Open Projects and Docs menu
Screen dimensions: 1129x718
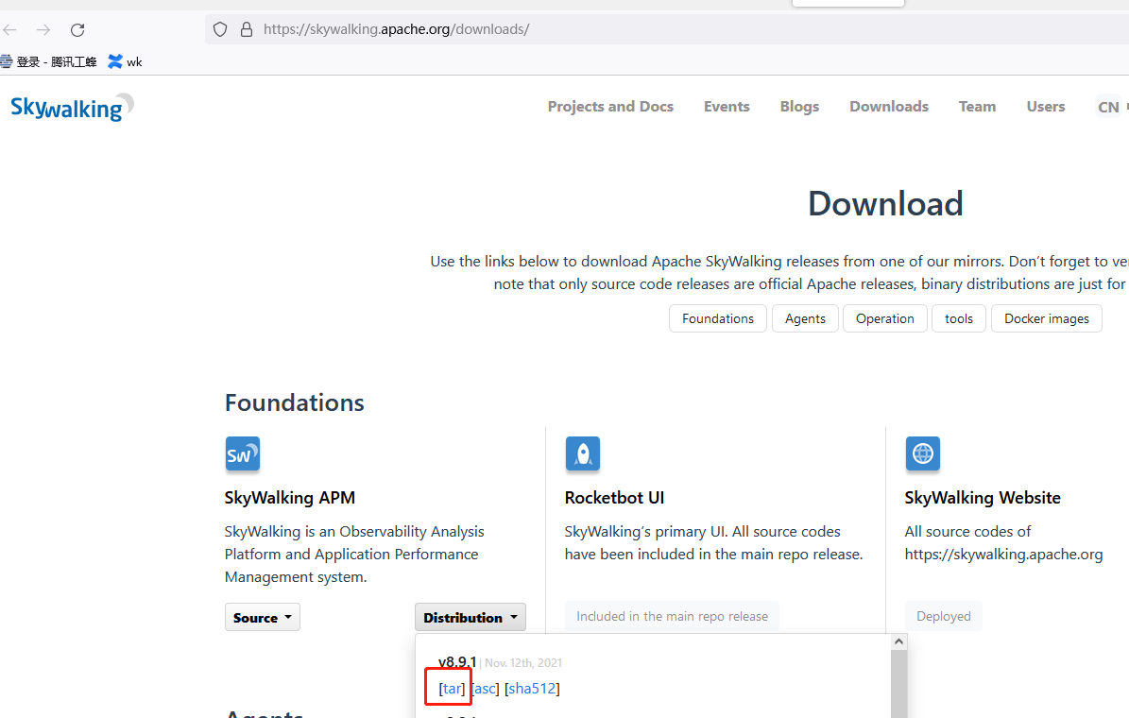click(610, 107)
